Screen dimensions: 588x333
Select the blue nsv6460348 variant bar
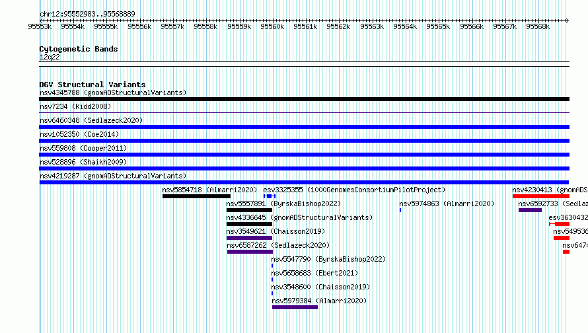[x=304, y=127]
